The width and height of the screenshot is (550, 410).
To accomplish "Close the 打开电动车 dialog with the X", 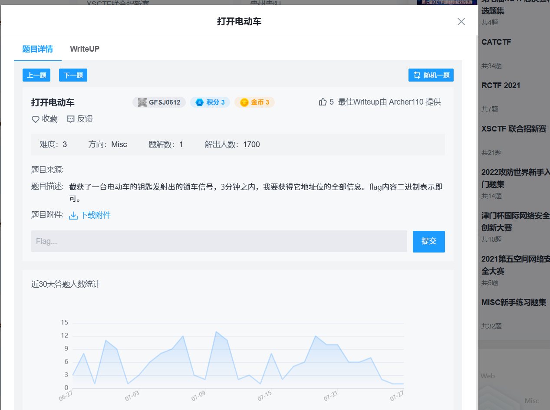I will (461, 21).
